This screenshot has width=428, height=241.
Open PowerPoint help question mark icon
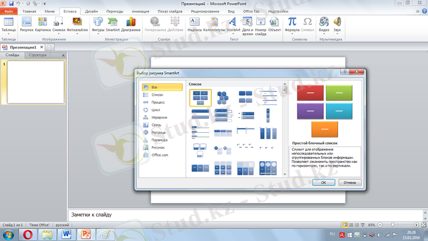tap(424, 11)
